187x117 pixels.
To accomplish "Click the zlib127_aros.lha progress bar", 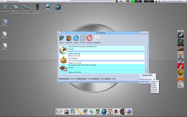I will point(106,61).
